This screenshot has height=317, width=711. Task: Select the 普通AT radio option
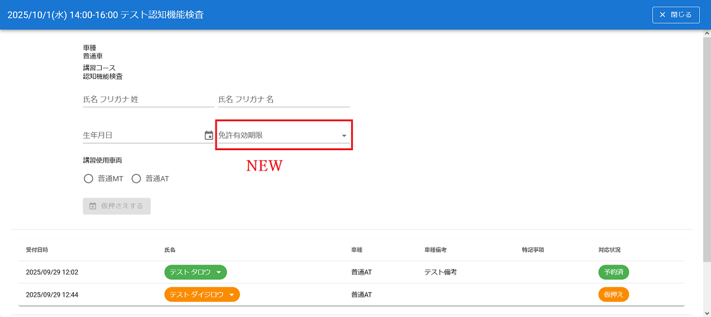click(x=136, y=179)
